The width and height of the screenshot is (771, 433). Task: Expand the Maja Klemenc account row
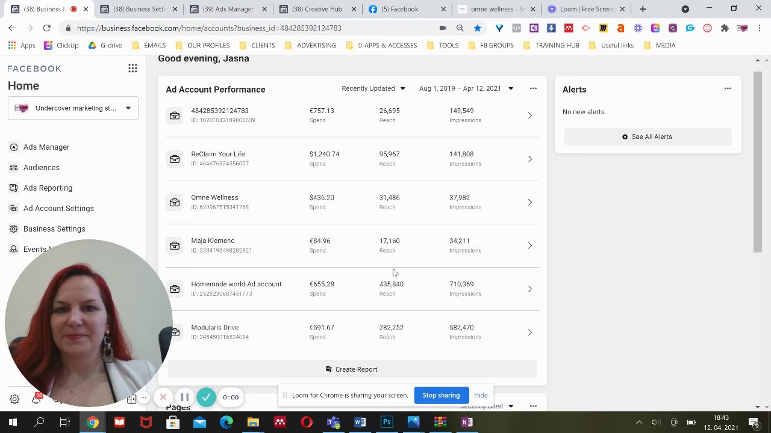coord(530,245)
